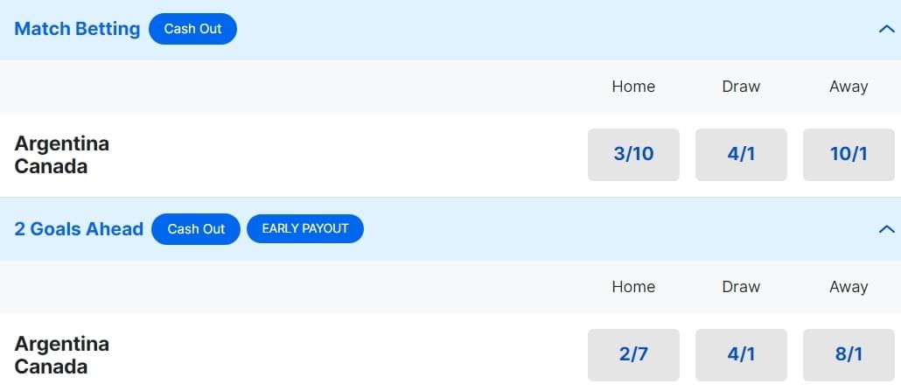Choose 10/1 Away odds for Canada
The height and width of the screenshot is (391, 901).
tap(849, 155)
